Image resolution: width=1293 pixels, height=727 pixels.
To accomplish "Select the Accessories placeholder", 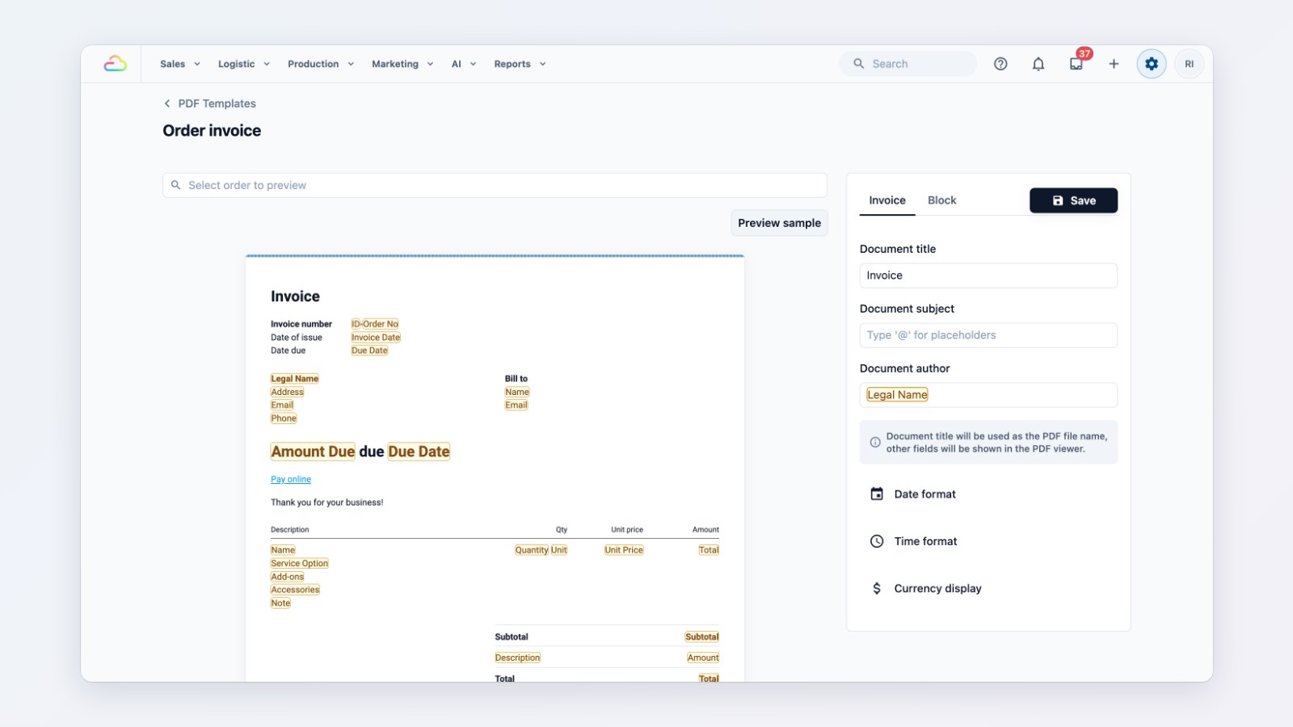I will pos(295,590).
